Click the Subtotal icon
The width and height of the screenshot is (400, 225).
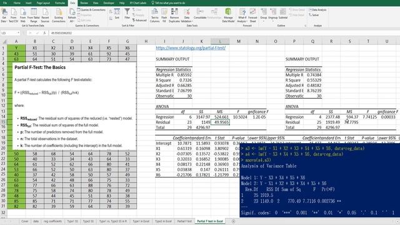coord(283,14)
